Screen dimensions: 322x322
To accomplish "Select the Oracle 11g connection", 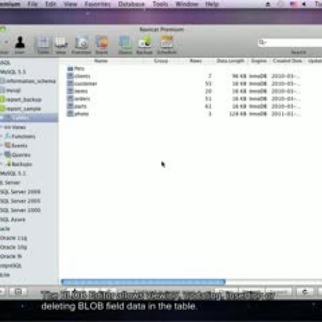I will pos(14,238).
